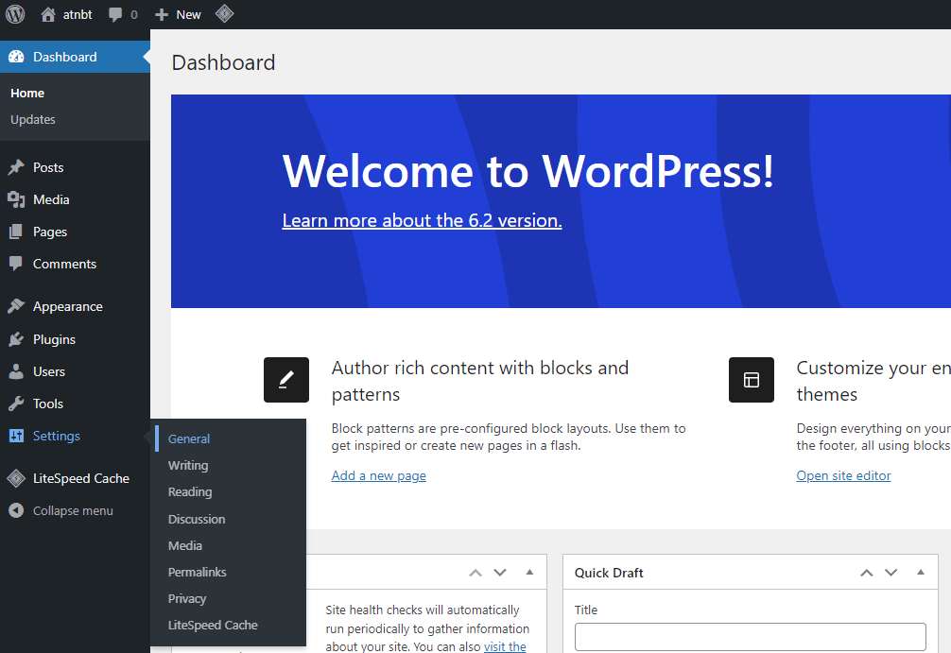Open the Appearance menu
951x653 pixels.
click(x=67, y=307)
